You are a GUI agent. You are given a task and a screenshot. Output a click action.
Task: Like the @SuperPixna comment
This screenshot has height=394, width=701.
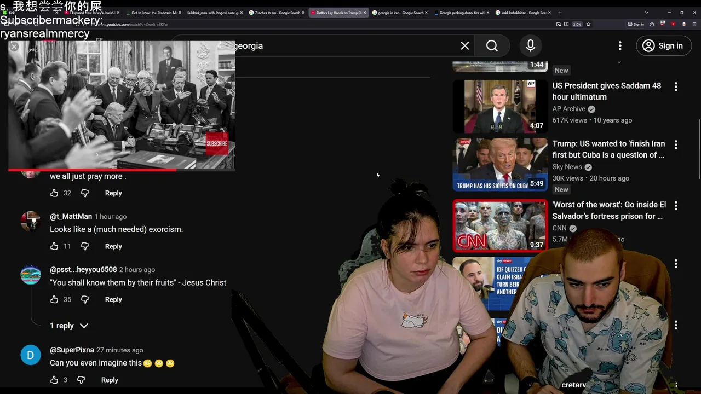[54, 380]
